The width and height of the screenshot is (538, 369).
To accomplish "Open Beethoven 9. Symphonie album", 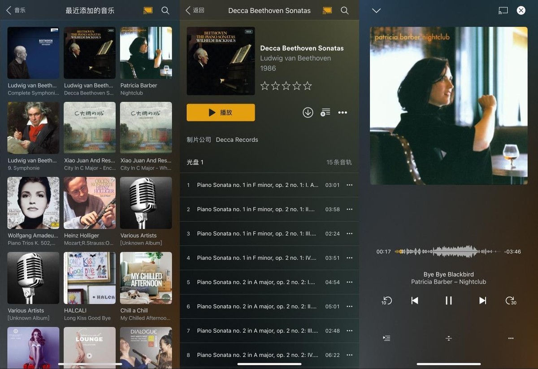I will point(33,128).
